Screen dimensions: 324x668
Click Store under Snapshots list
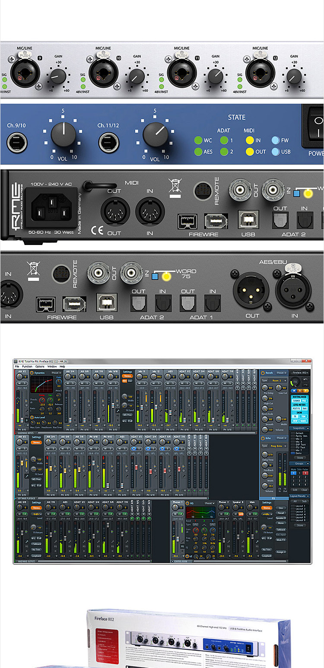pyautogui.click(x=300, y=458)
